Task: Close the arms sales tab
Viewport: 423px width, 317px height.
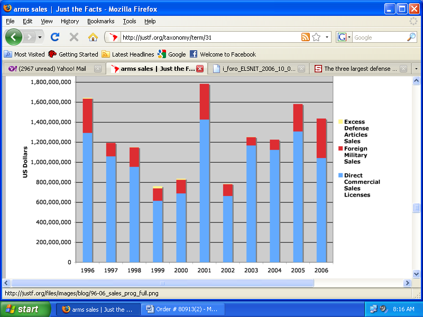Action: coord(200,69)
